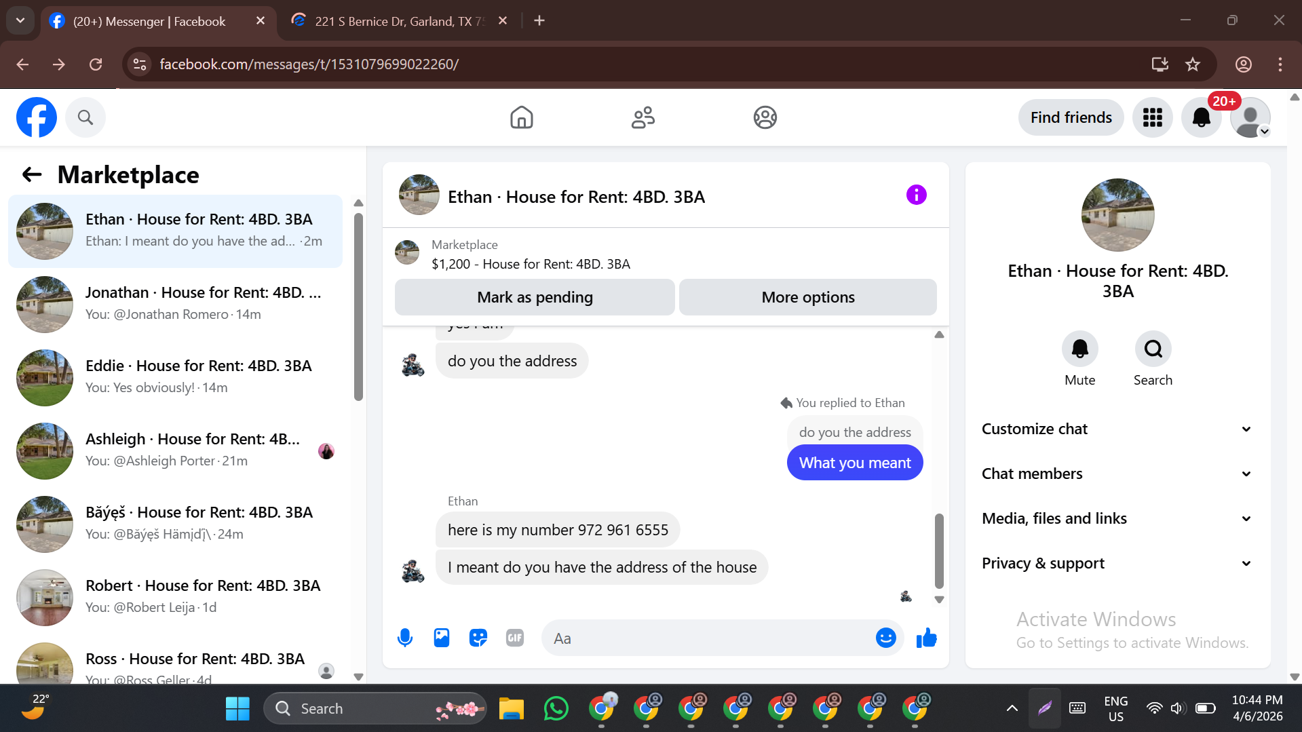
Task: Open WhatsApp from taskbar
Action: (x=556, y=708)
